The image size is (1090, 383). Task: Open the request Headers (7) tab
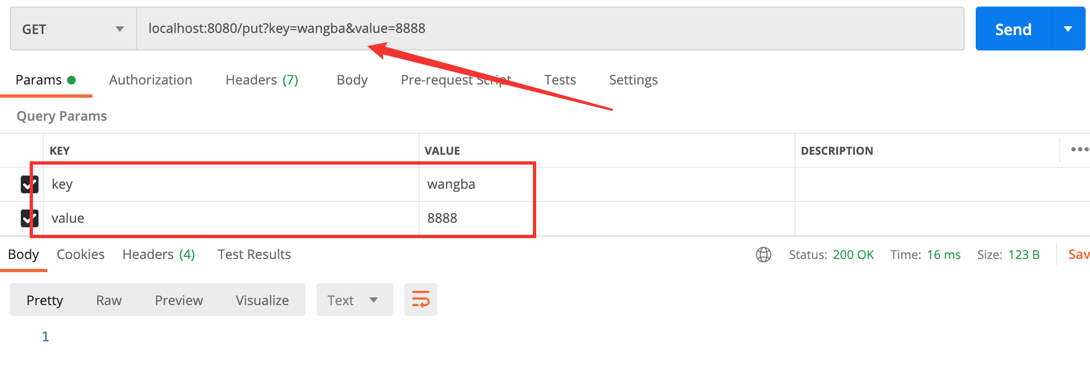pos(262,80)
